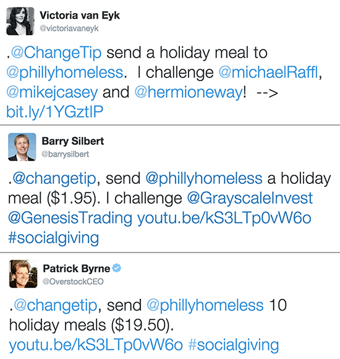This screenshot has width=340, height=359.
Task: Open youtu.be link in Barry Silbert's tweet
Action: (224, 218)
